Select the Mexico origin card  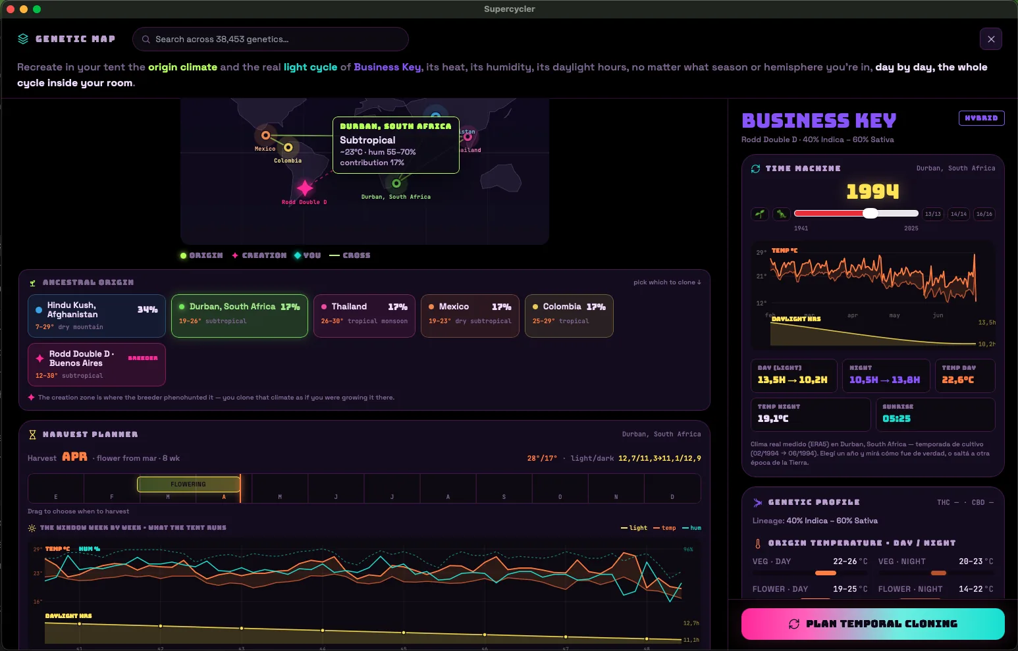coord(470,316)
